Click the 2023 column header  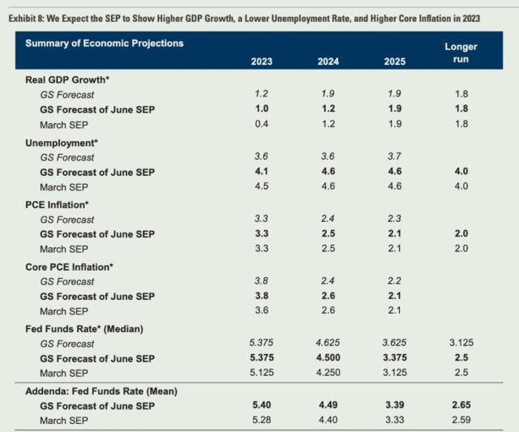[261, 62]
